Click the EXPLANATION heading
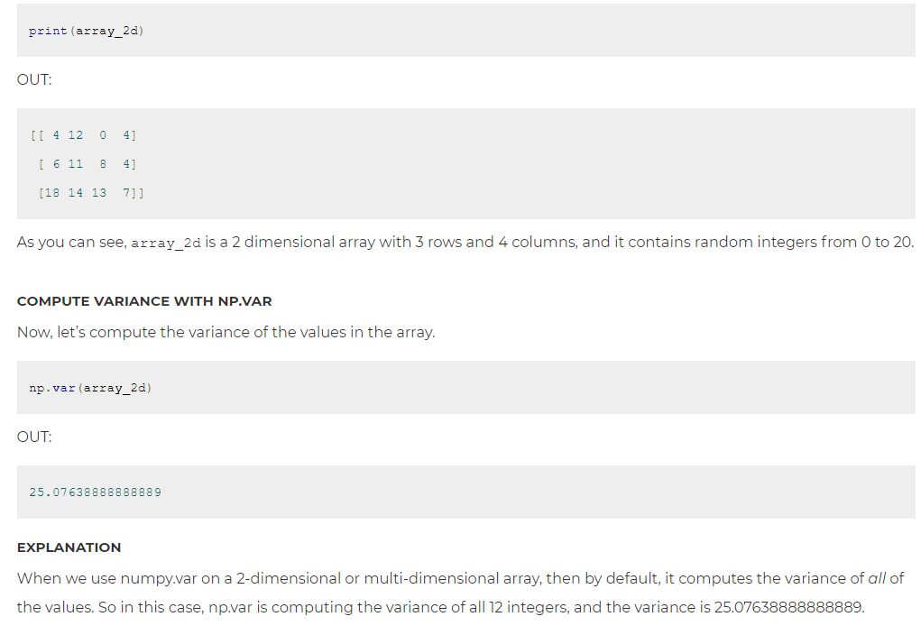This screenshot has height=635, width=921. (x=69, y=548)
